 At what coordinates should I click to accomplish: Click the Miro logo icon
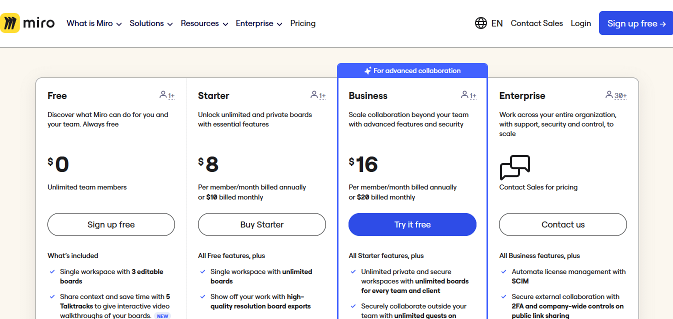pyautogui.click(x=10, y=23)
